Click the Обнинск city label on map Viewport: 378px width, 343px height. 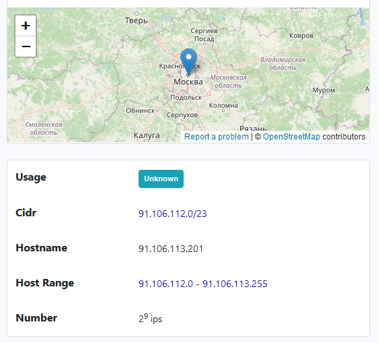(x=141, y=111)
